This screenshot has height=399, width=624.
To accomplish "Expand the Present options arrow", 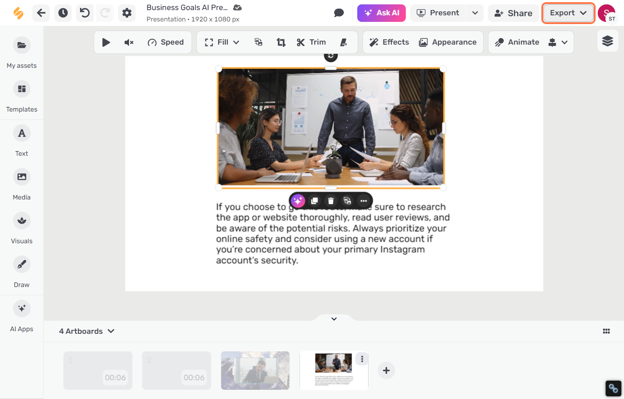I will (x=475, y=13).
